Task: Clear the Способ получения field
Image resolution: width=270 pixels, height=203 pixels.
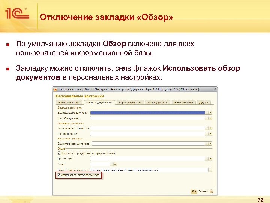Action: click(x=210, y=118)
